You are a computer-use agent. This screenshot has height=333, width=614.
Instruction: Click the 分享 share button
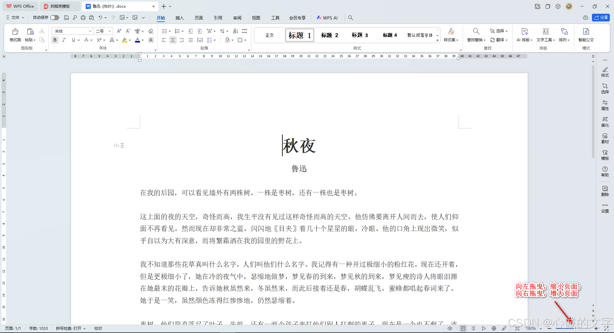click(x=601, y=18)
